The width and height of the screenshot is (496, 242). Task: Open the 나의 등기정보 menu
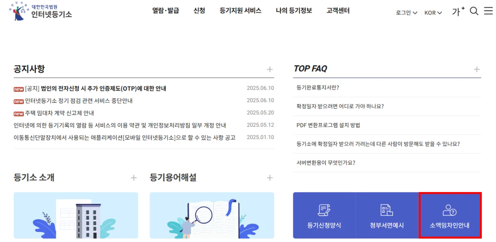pos(294,11)
